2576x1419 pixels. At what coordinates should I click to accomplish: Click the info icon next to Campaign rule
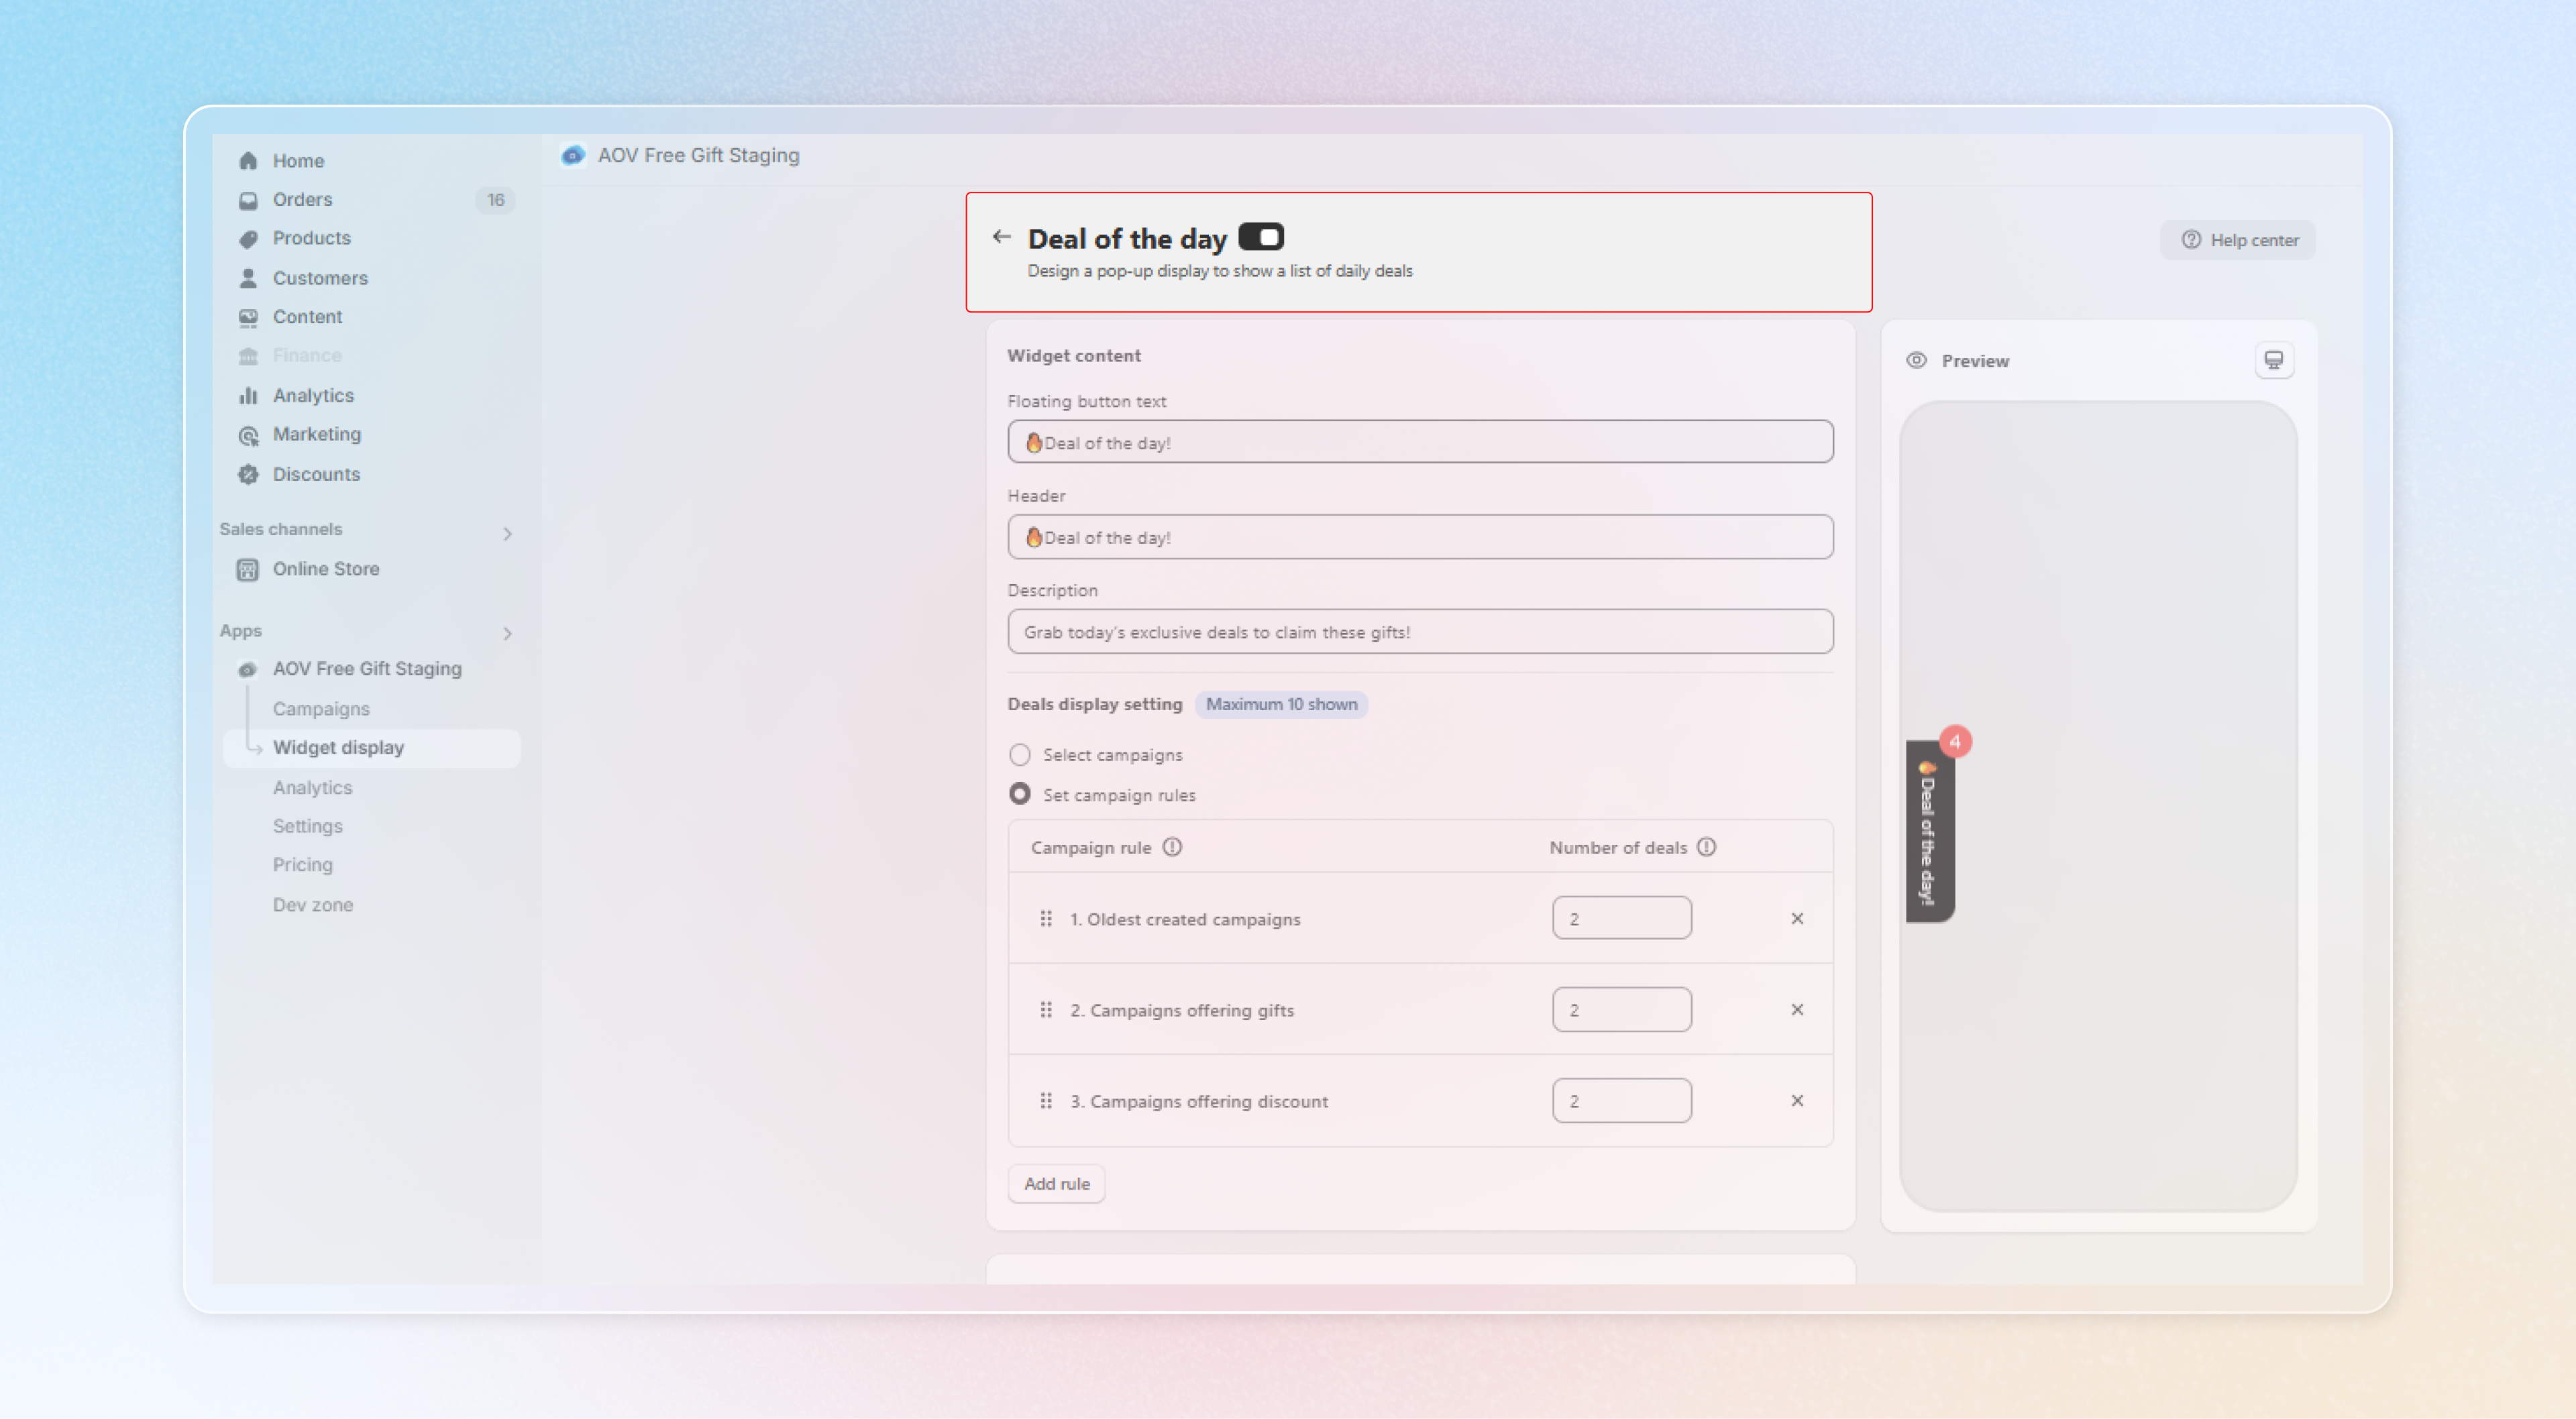1172,847
